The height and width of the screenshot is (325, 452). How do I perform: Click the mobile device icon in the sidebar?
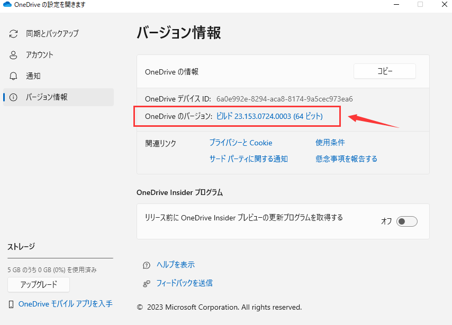pyautogui.click(x=11, y=304)
